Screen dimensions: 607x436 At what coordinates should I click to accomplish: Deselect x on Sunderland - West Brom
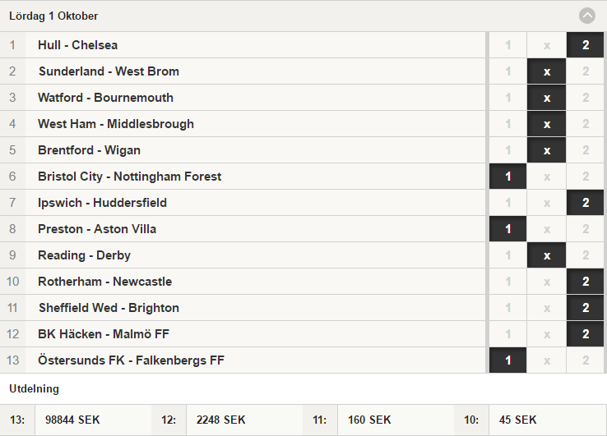click(x=547, y=71)
